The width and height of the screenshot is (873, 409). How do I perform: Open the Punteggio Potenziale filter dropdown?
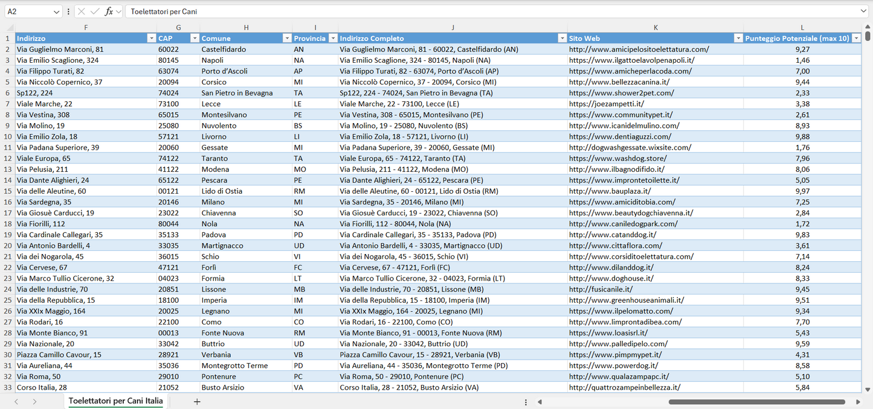[x=855, y=39]
